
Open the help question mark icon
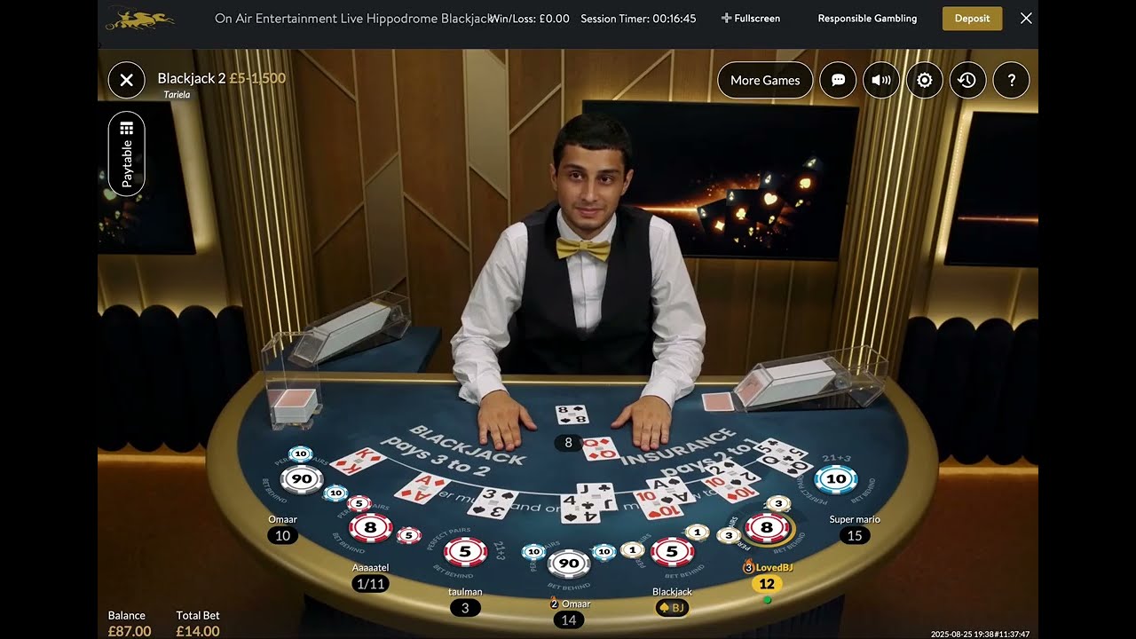[x=1011, y=80]
